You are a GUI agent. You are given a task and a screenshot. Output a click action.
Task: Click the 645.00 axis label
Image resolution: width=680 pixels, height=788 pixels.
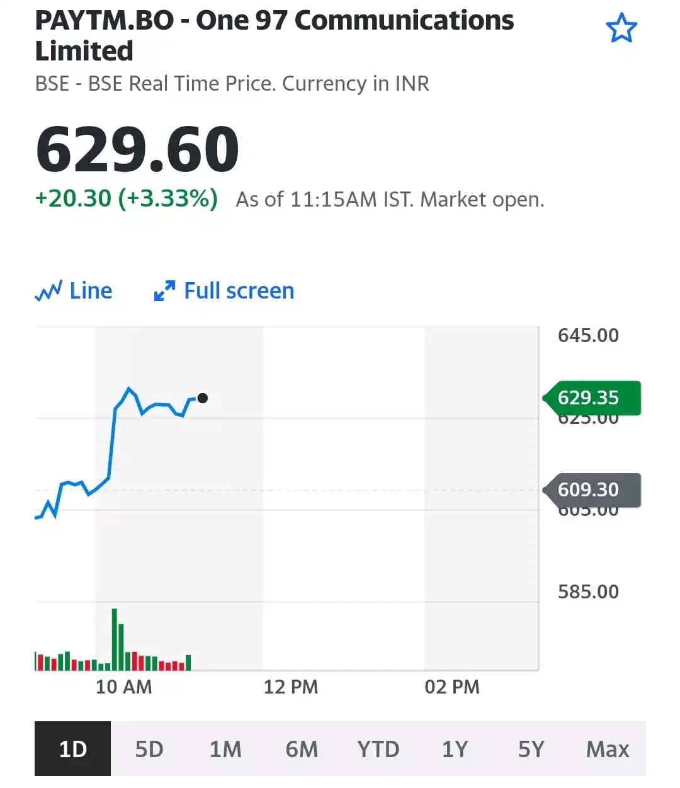tap(587, 335)
